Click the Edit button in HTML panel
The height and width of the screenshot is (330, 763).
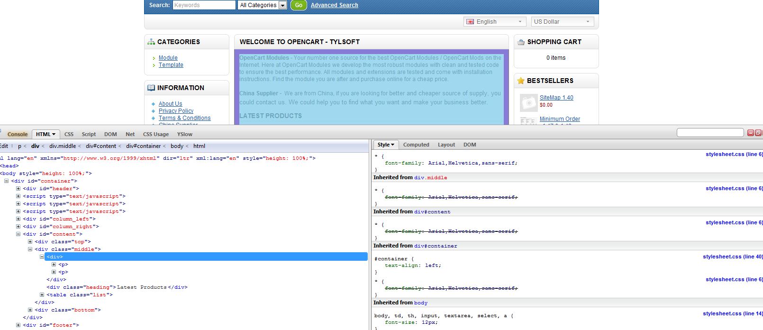(4, 146)
